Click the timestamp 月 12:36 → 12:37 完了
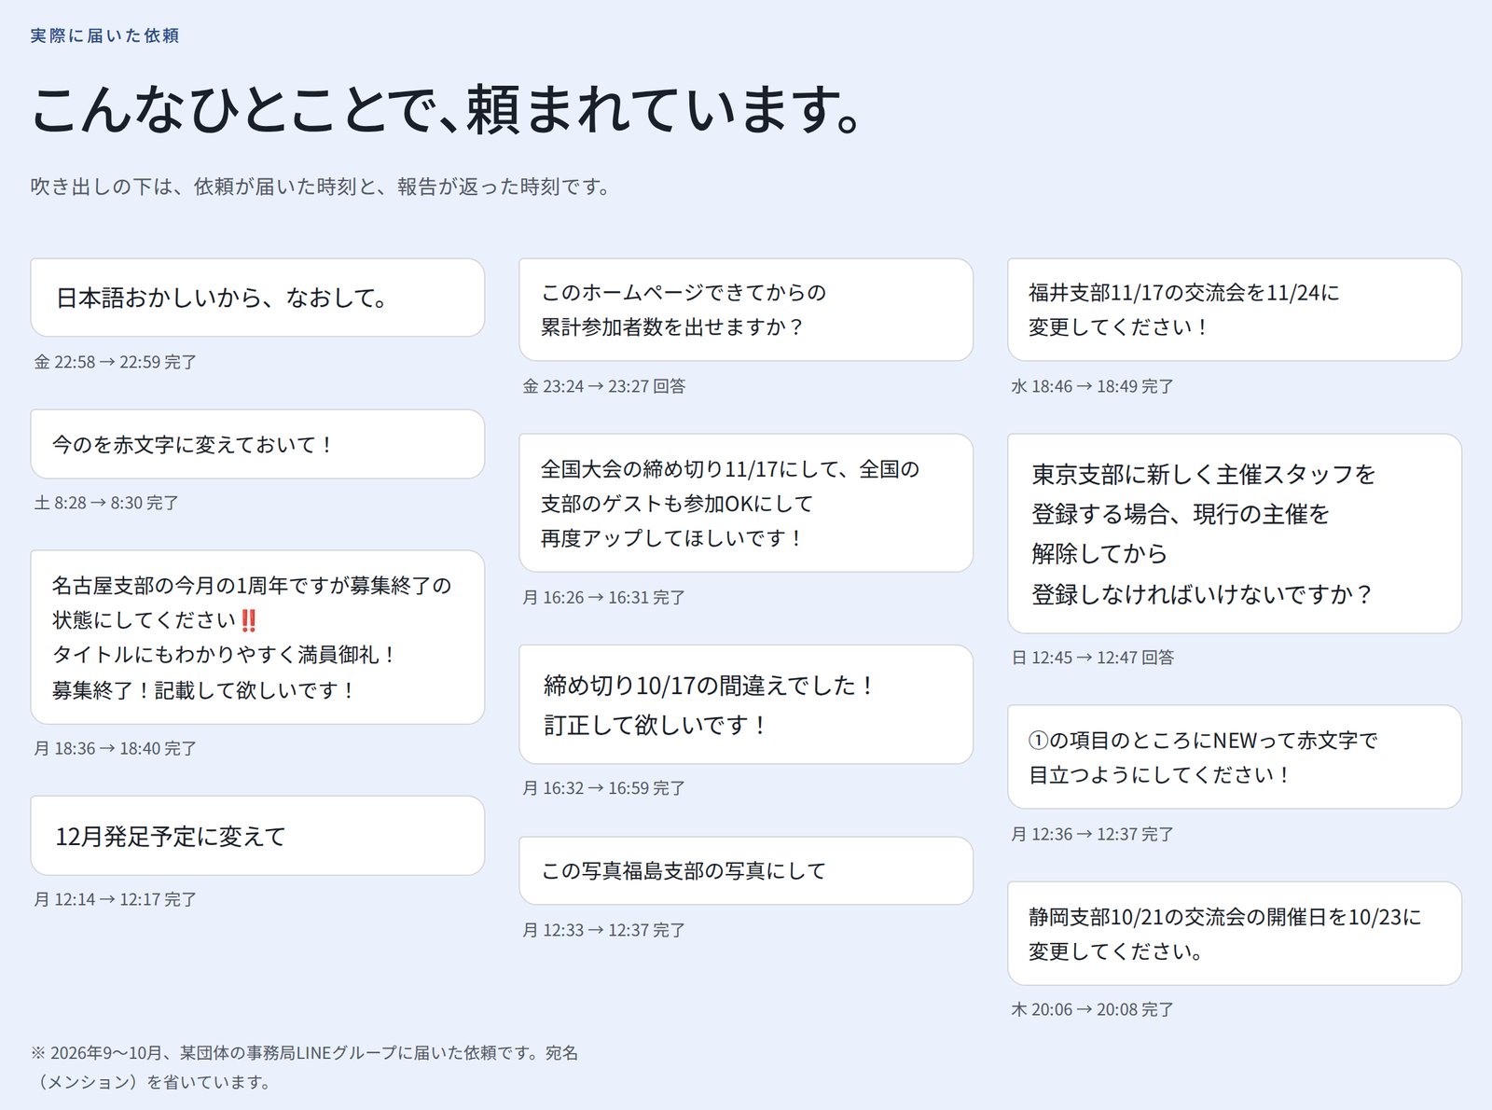This screenshot has height=1110, width=1492. [1093, 834]
